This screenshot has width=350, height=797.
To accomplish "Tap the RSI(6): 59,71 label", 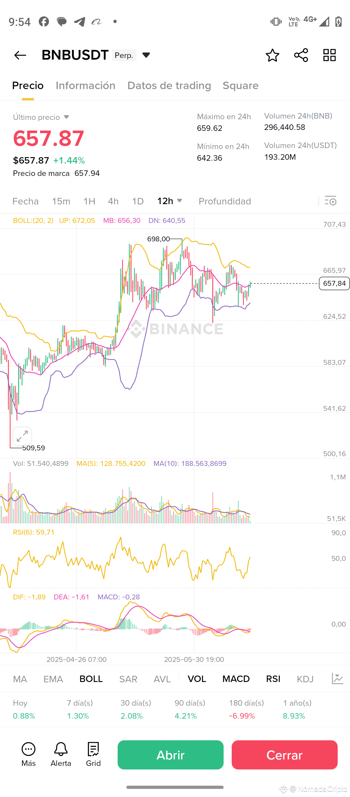I will click(x=34, y=532).
